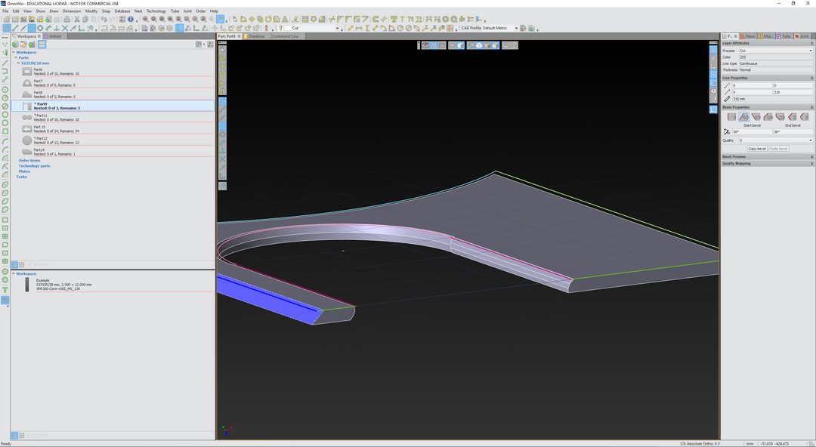Collapse the Layer Attributes section
816x447 pixels.
point(811,43)
